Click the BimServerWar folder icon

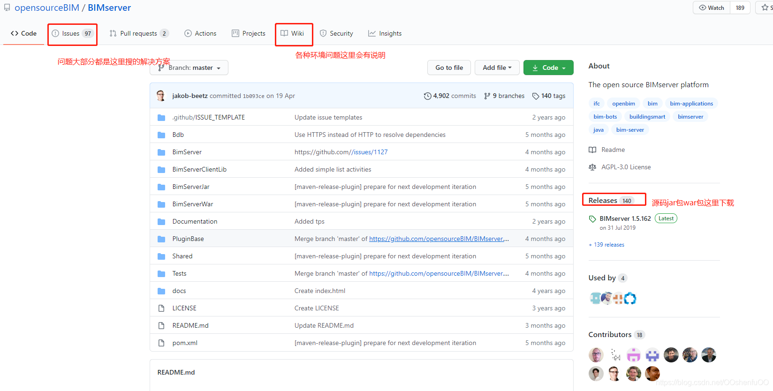pyautogui.click(x=161, y=204)
